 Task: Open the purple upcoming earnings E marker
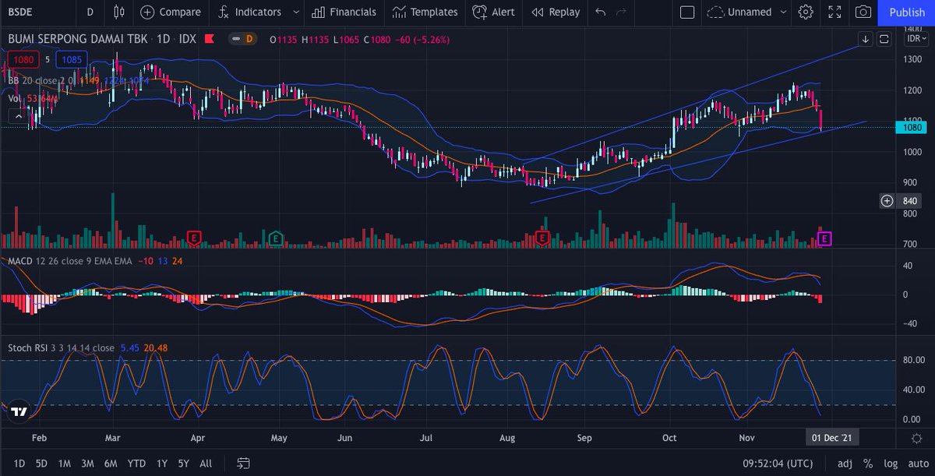point(825,238)
